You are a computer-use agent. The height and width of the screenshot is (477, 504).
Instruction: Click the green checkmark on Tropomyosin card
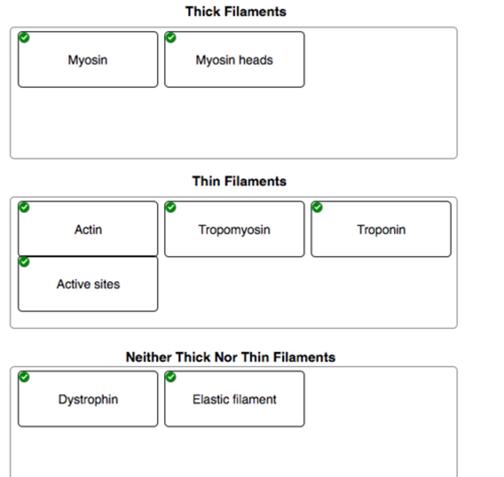[171, 207]
